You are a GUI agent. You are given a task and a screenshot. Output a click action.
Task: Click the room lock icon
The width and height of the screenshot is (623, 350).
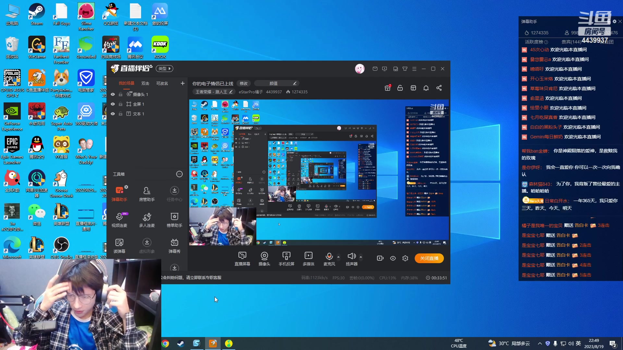(x=400, y=88)
